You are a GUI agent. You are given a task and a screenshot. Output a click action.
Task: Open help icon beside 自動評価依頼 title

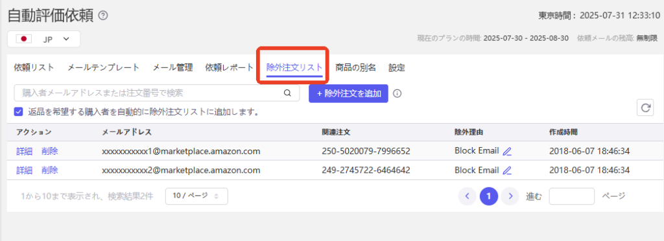[103, 16]
